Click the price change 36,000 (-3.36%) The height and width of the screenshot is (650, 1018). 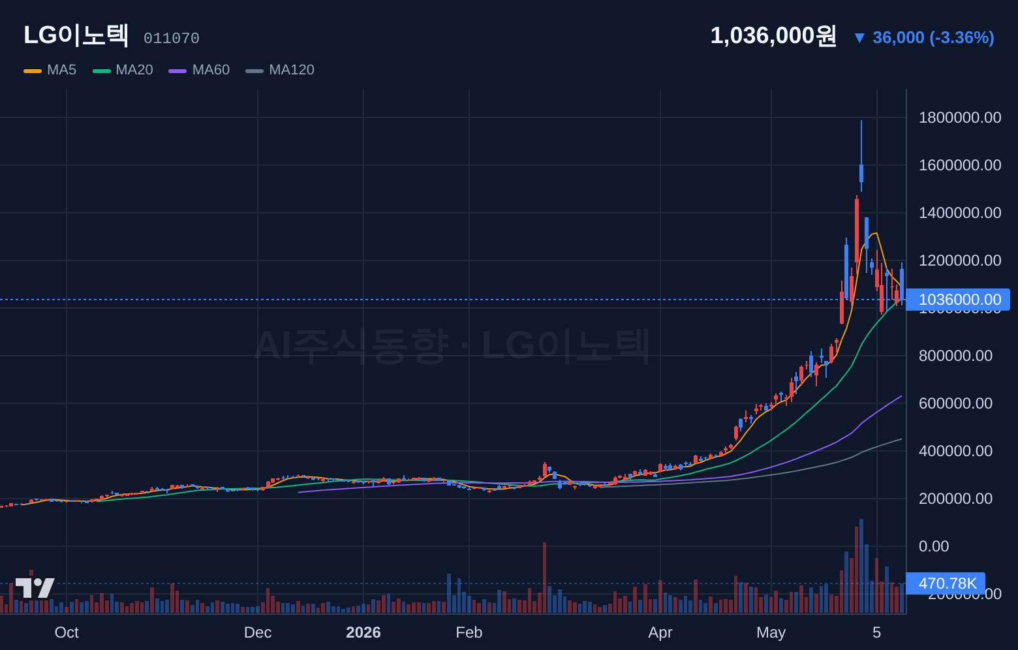933,38
